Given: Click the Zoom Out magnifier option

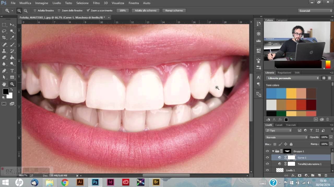Looking at the screenshot, I should [26, 11].
